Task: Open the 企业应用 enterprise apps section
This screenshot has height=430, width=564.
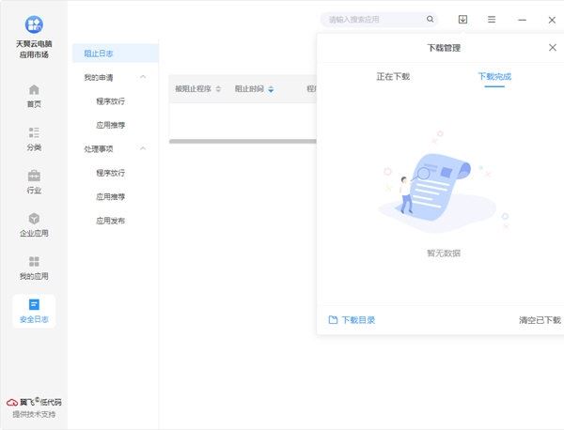Action: (34, 225)
